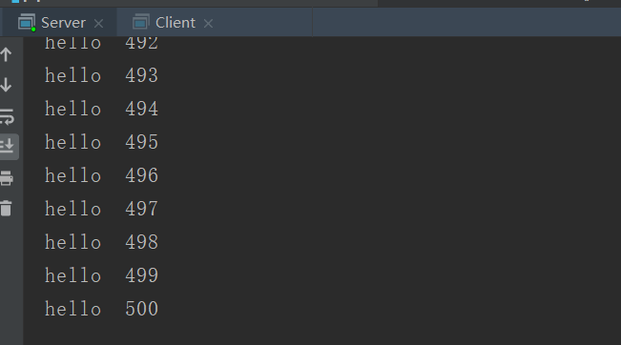The height and width of the screenshot is (345, 621).
Task: Clear all console output with trash icon
Action: pos(6,209)
